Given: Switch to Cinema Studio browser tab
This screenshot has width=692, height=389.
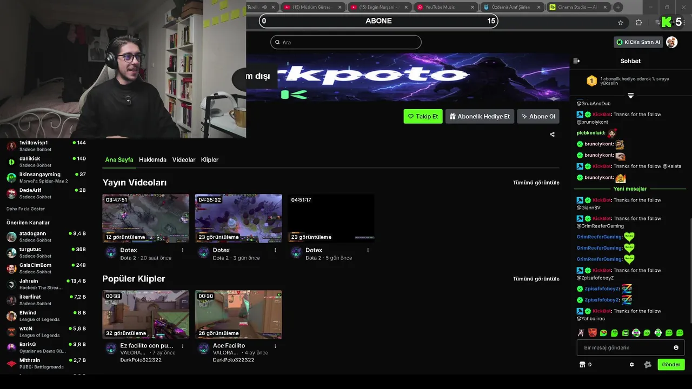Looking at the screenshot, I should pyautogui.click(x=578, y=7).
